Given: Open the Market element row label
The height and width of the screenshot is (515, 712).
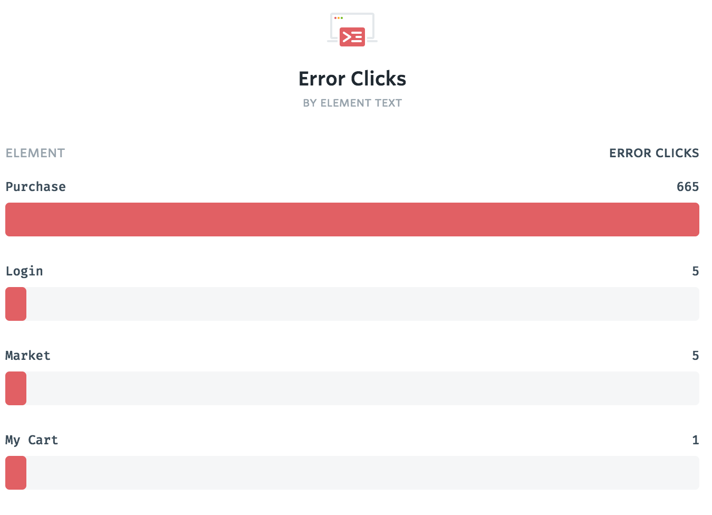Looking at the screenshot, I should (28, 356).
